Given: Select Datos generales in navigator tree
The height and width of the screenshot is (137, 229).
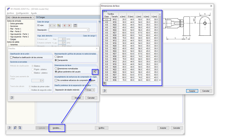Looking at the screenshot, I should coord(17,24).
